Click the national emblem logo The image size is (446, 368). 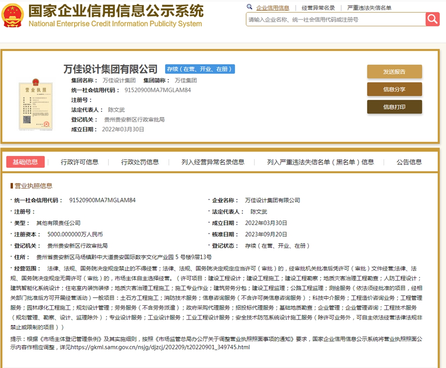(x=12, y=15)
